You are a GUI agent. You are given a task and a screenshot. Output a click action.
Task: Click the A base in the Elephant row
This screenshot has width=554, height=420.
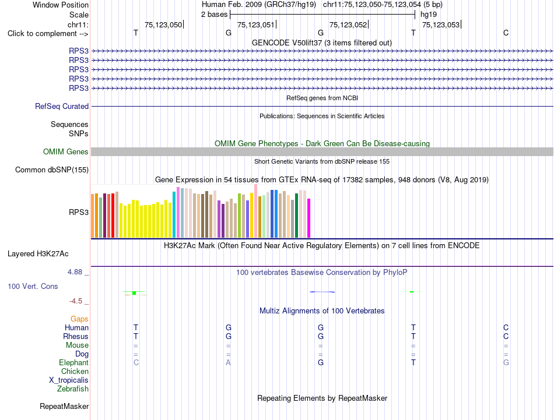(x=228, y=362)
